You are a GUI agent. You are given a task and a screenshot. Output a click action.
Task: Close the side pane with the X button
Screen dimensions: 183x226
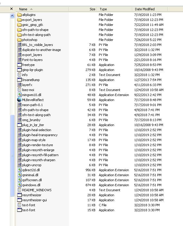click(11, 9)
